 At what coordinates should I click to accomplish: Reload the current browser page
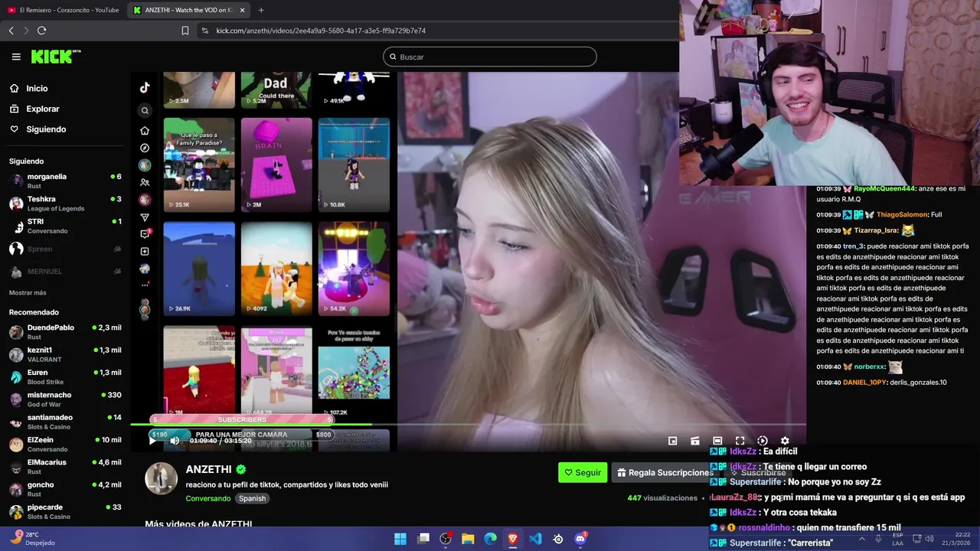(41, 31)
